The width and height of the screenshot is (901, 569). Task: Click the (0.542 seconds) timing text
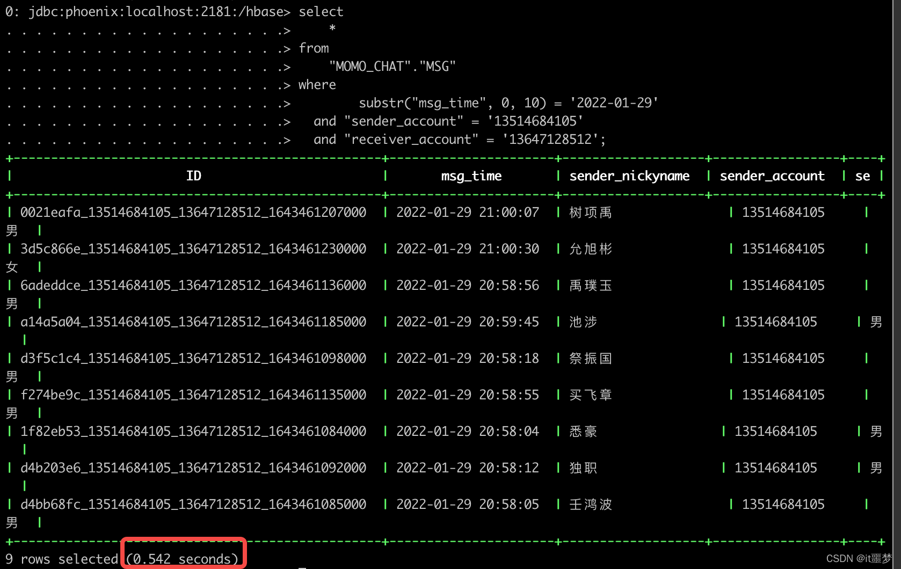pos(183,559)
